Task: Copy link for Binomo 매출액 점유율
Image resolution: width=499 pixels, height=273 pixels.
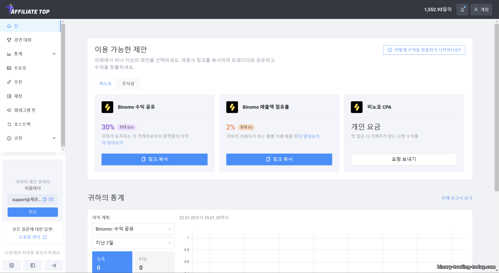Action: 279,159
